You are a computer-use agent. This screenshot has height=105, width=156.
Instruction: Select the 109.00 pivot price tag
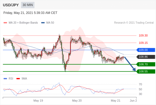point(146,50)
